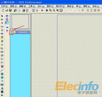
Task: Open the 调试 (Debug) menu
Action: 70,6
